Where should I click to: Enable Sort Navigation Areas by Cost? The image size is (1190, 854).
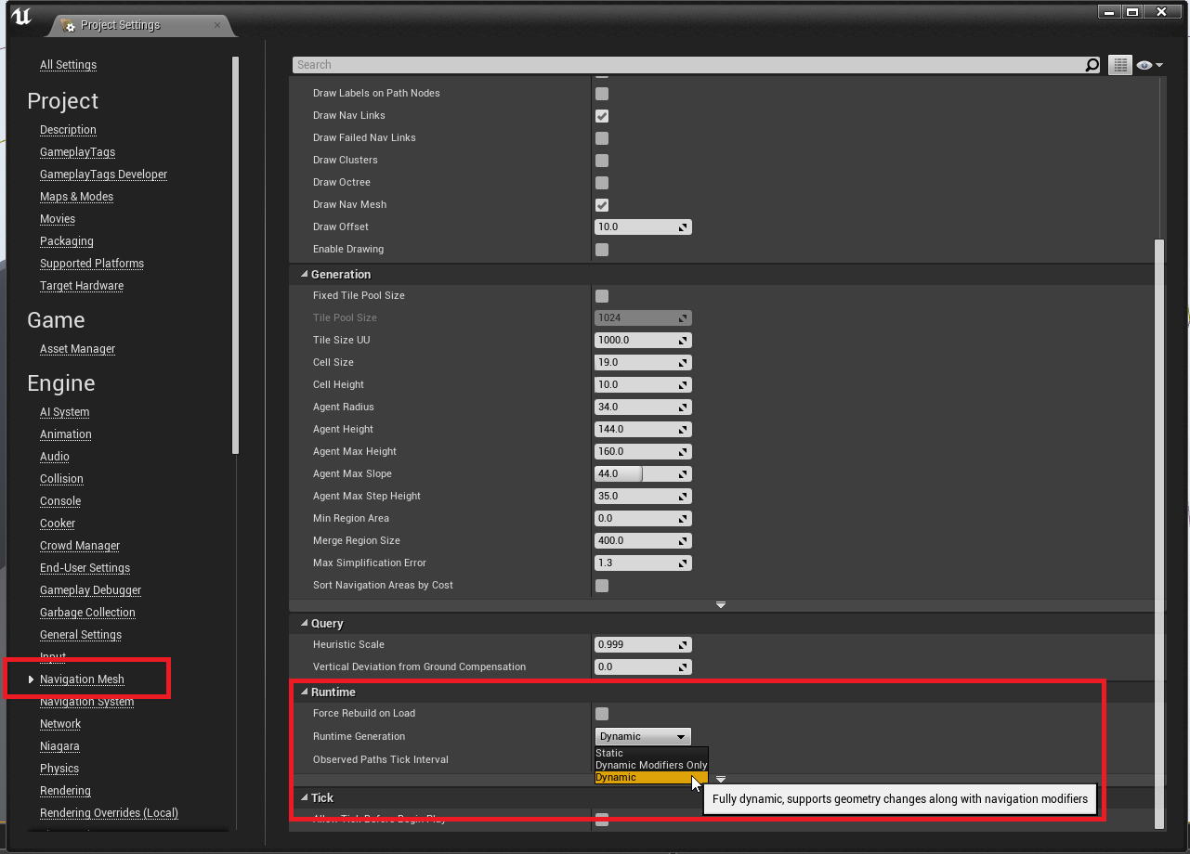602,586
